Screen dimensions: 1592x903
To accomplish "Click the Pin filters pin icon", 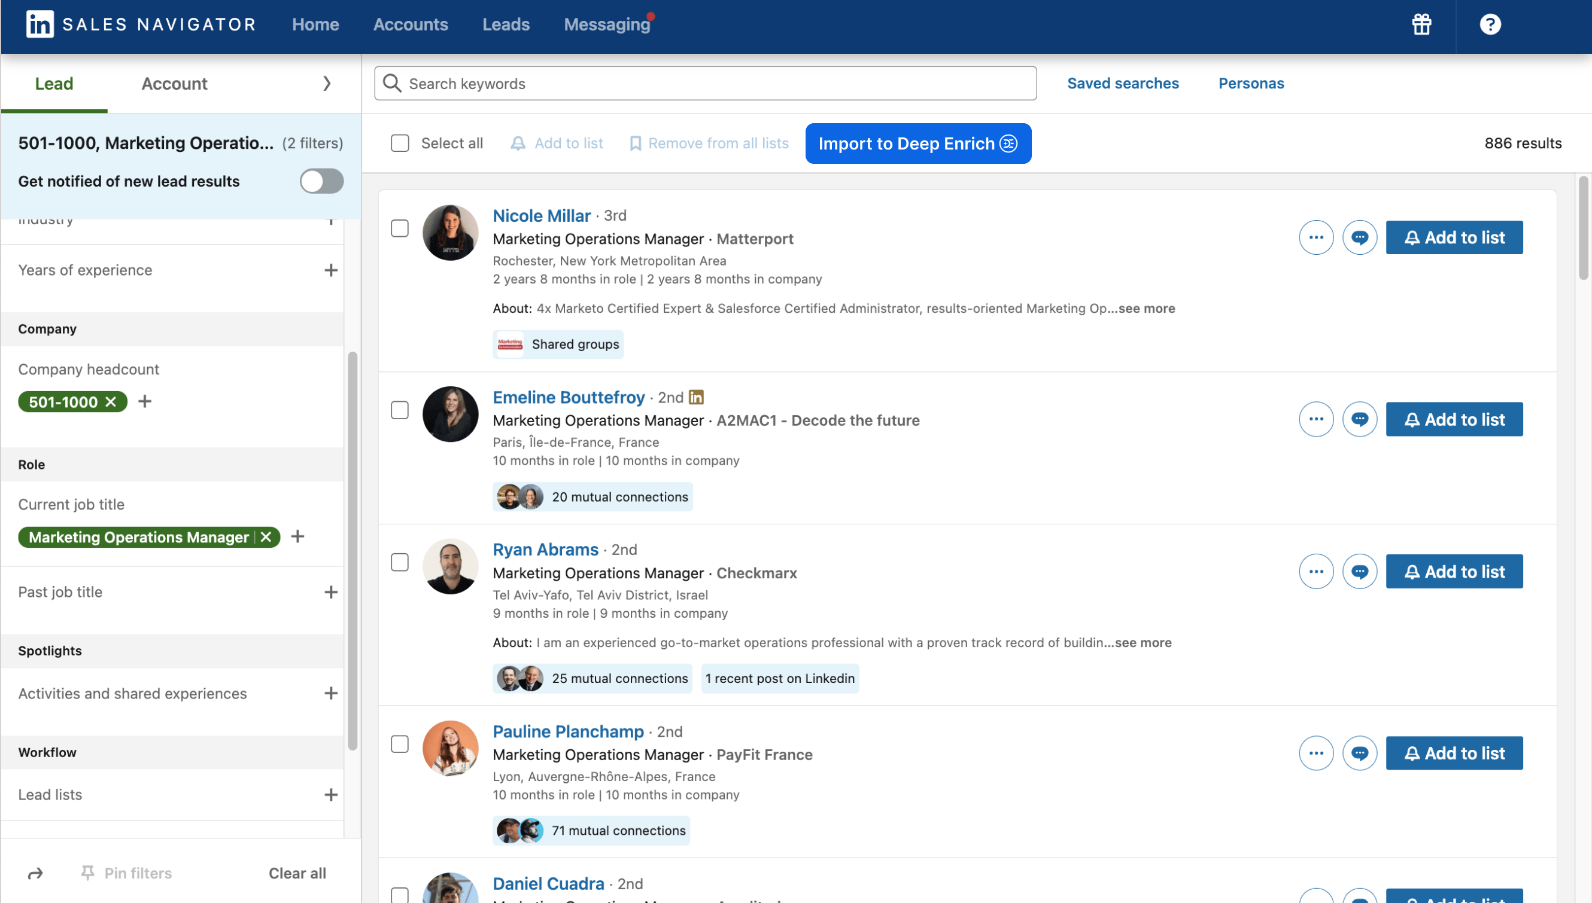I will pyautogui.click(x=87, y=873).
